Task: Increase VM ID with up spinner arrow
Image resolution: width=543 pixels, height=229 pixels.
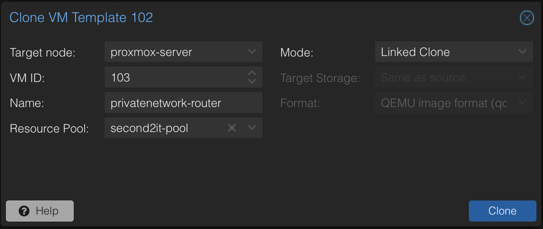Action: point(252,73)
